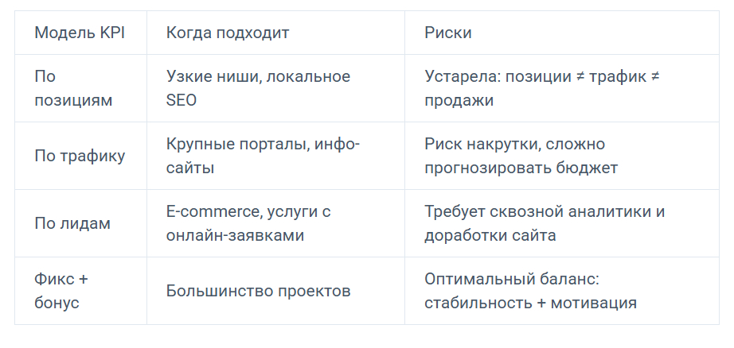Screen dimensions: 734x348
Task: Select the "Требует сквозной аналитики" cell
Action: (x=545, y=223)
